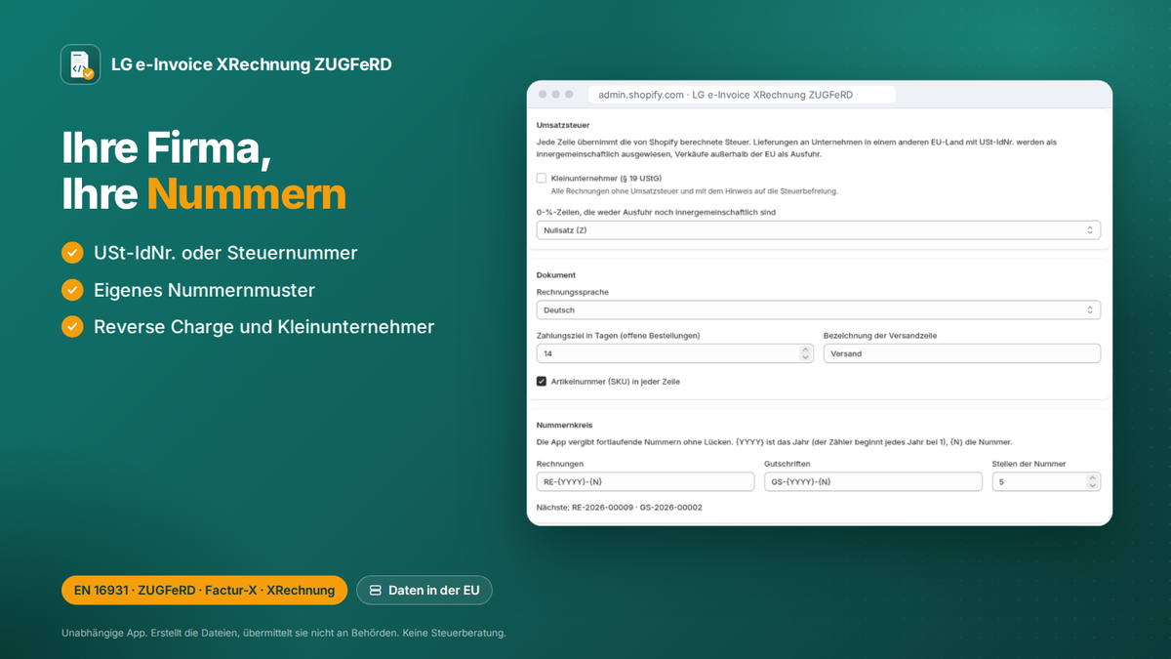The image size is (1171, 659).
Task: Click the hint Alle Rechnungen ohne Umsatzsteuer
Action: [x=695, y=191]
